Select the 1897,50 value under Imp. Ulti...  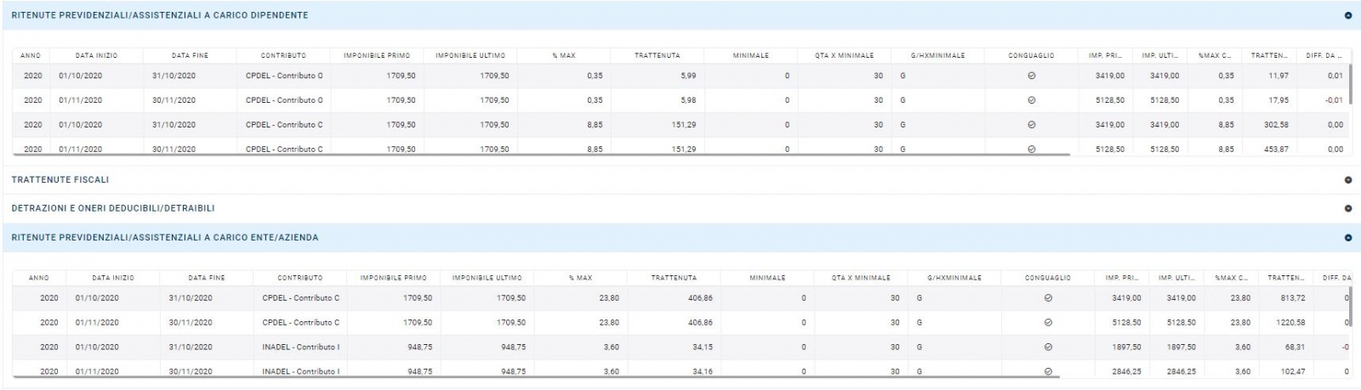pos(1182,347)
